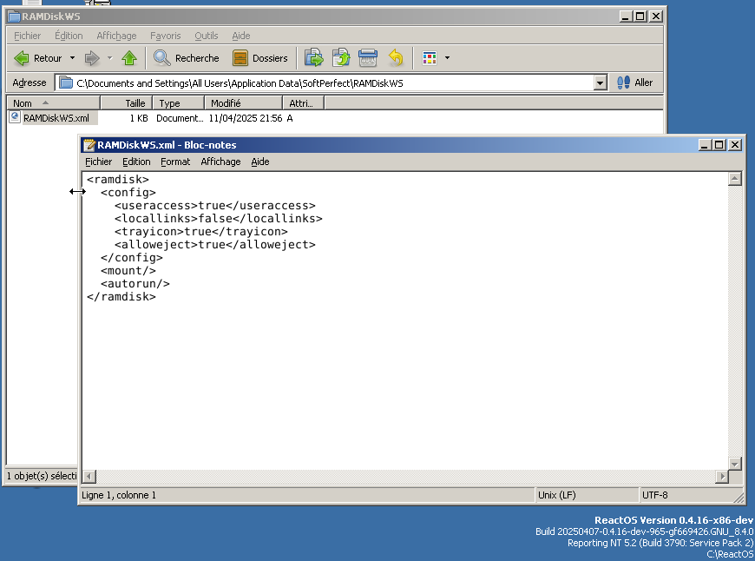Open the Retour history dropdown arrow

point(72,58)
